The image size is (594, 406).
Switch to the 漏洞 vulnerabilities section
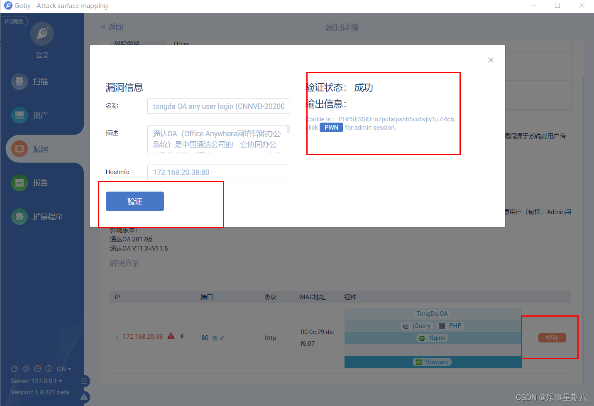pos(30,149)
